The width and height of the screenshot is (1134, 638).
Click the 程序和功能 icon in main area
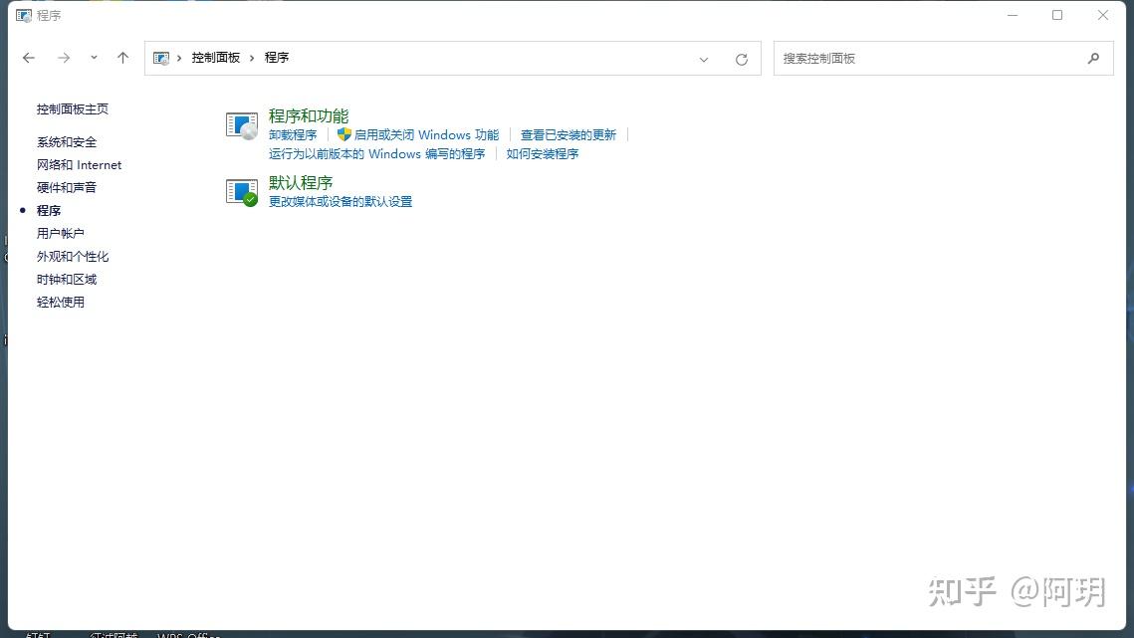click(x=241, y=124)
